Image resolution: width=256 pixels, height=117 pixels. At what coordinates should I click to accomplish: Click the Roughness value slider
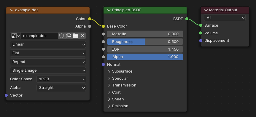click(145, 41)
